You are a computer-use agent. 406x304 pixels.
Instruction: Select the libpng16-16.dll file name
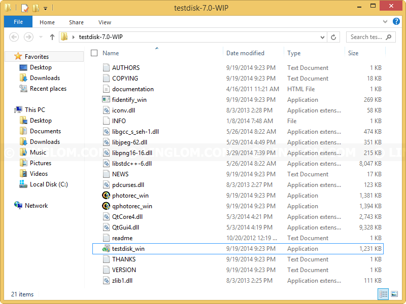tap(132, 153)
